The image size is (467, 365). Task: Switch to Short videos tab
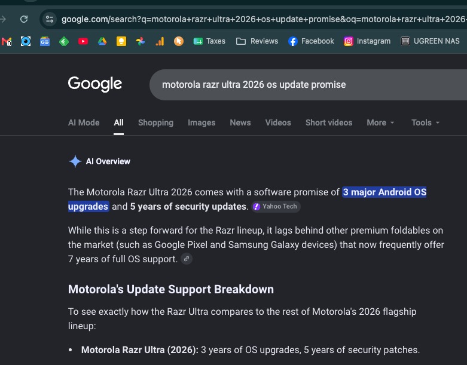point(329,122)
